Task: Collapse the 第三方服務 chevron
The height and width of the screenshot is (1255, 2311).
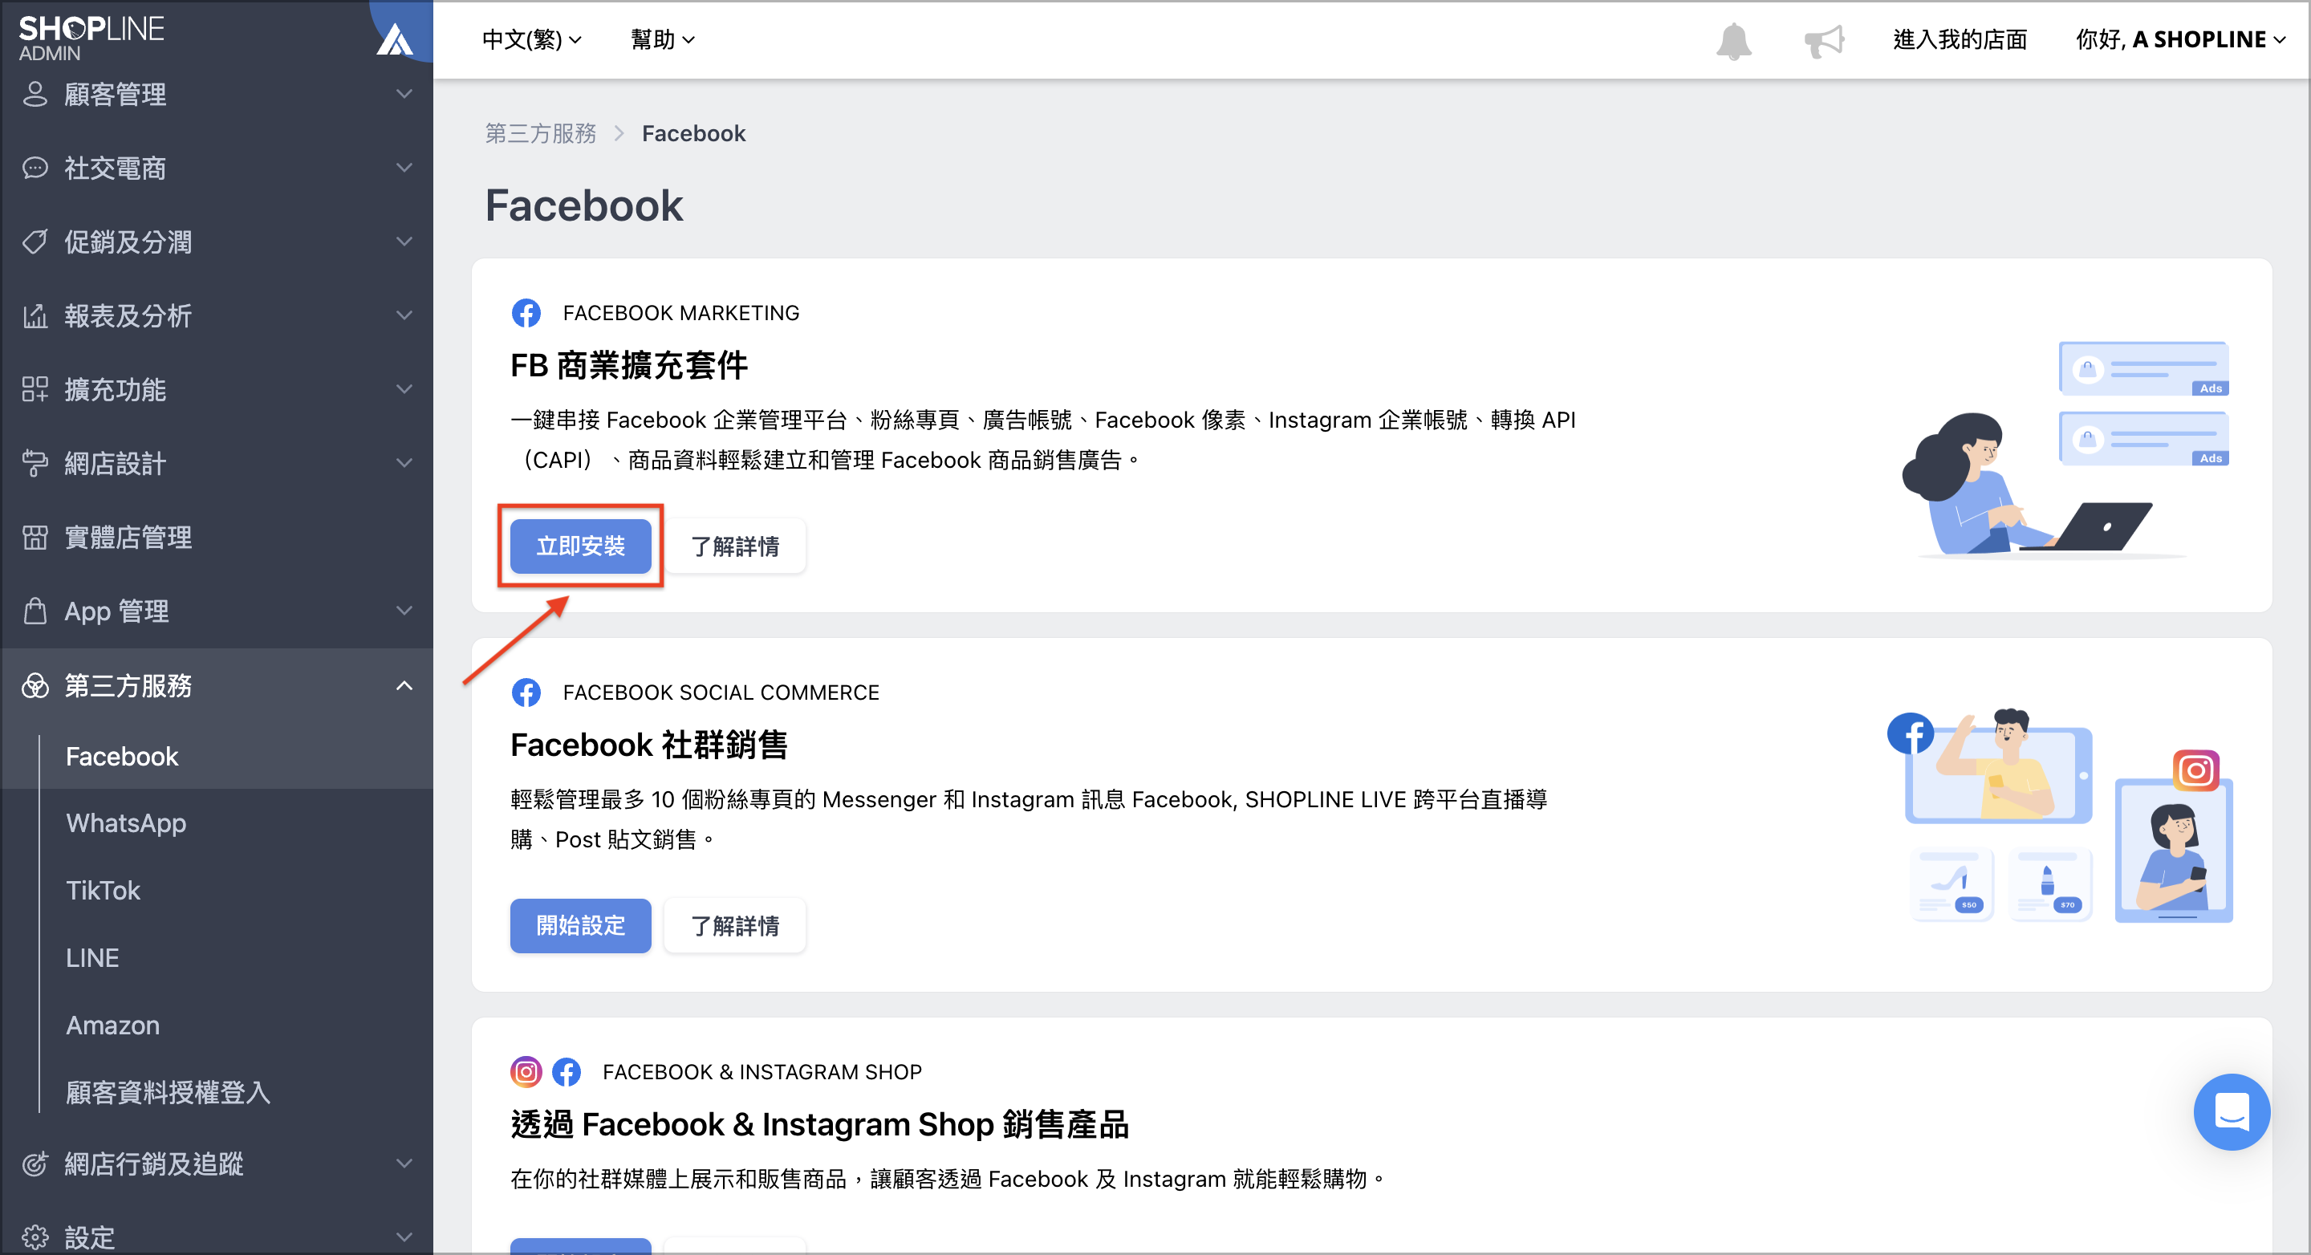Action: 404,685
